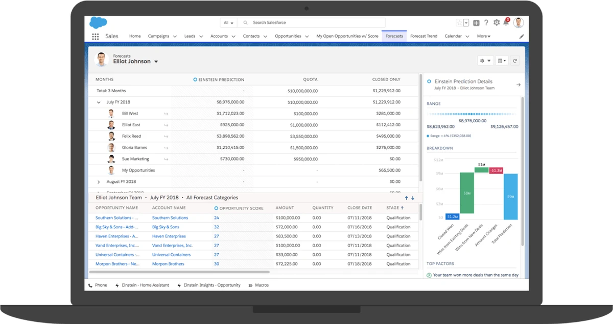Screen dimensions: 613x324
Task: Open the App Launcher grid icon
Action: [x=96, y=36]
